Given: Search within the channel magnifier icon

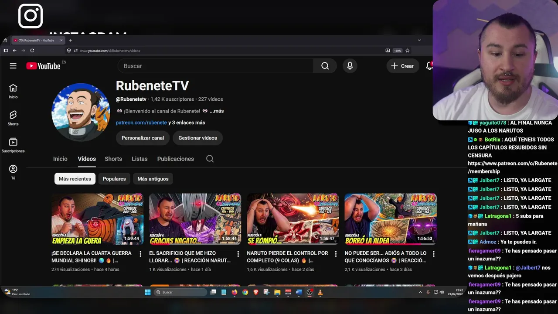Looking at the screenshot, I should pyautogui.click(x=210, y=159).
